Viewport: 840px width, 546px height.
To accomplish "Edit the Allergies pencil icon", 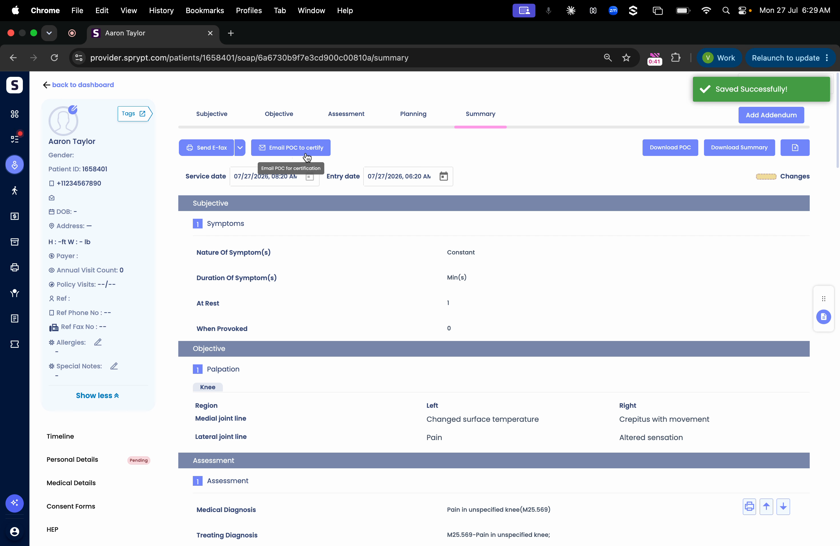I will pyautogui.click(x=98, y=342).
